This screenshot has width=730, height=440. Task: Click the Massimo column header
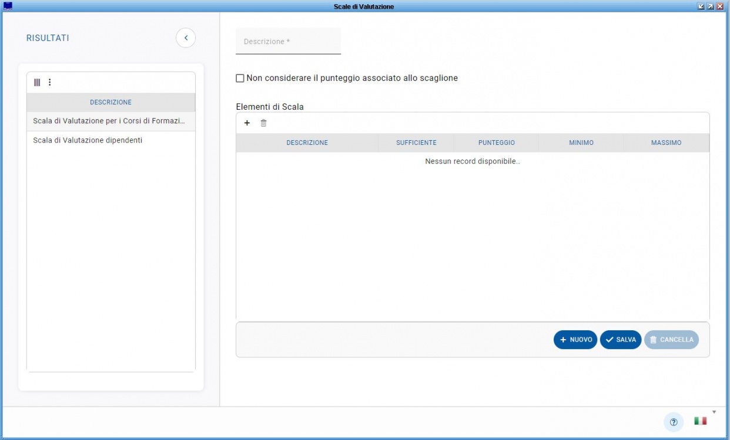tap(667, 143)
